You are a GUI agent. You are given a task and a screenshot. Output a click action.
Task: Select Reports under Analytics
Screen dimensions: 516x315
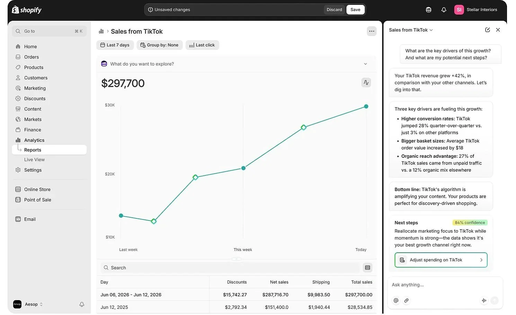pos(49,150)
